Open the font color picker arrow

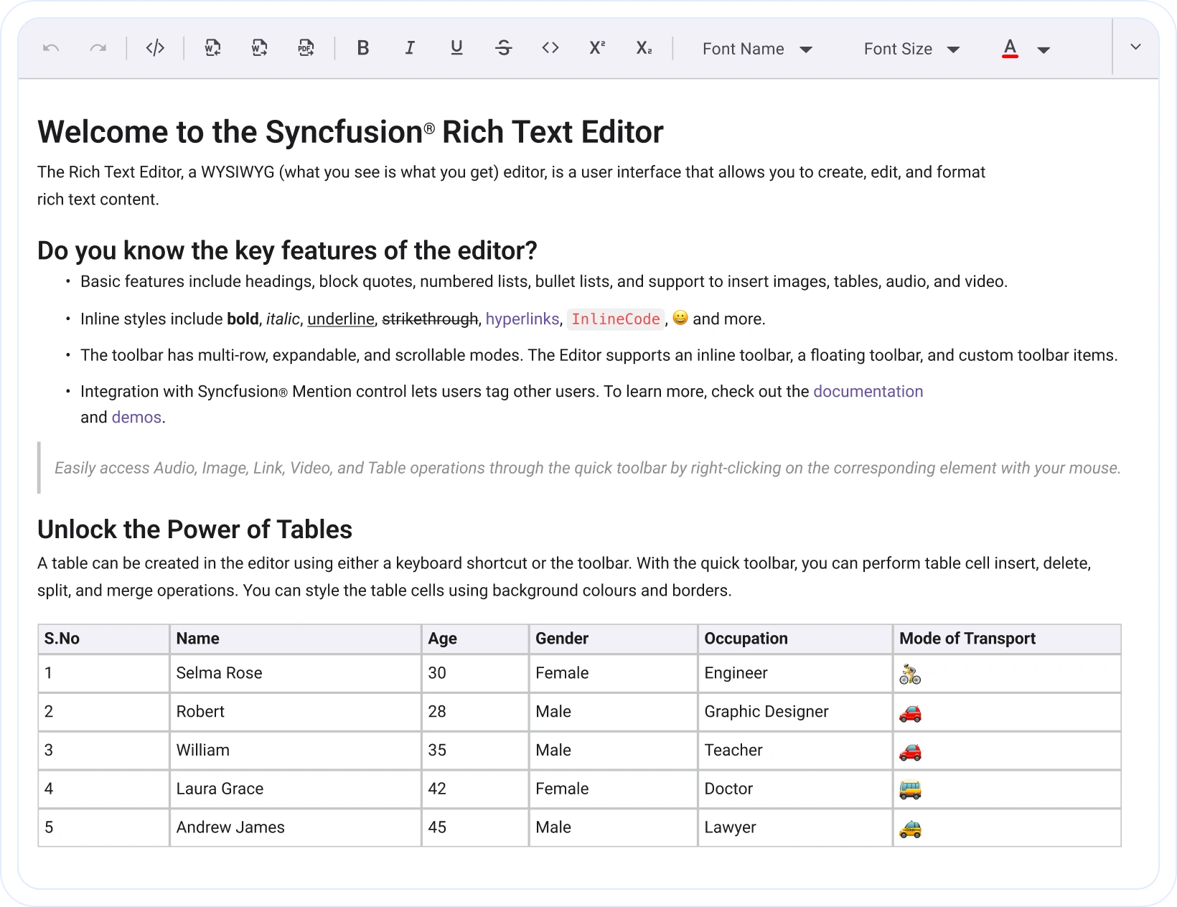coord(1044,50)
